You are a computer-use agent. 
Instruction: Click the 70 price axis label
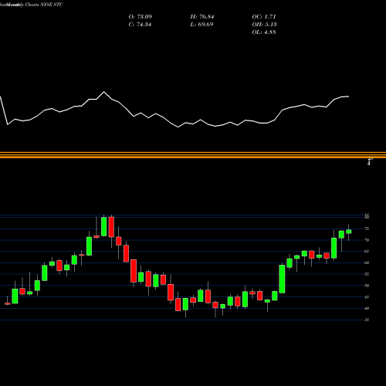coord(367,240)
